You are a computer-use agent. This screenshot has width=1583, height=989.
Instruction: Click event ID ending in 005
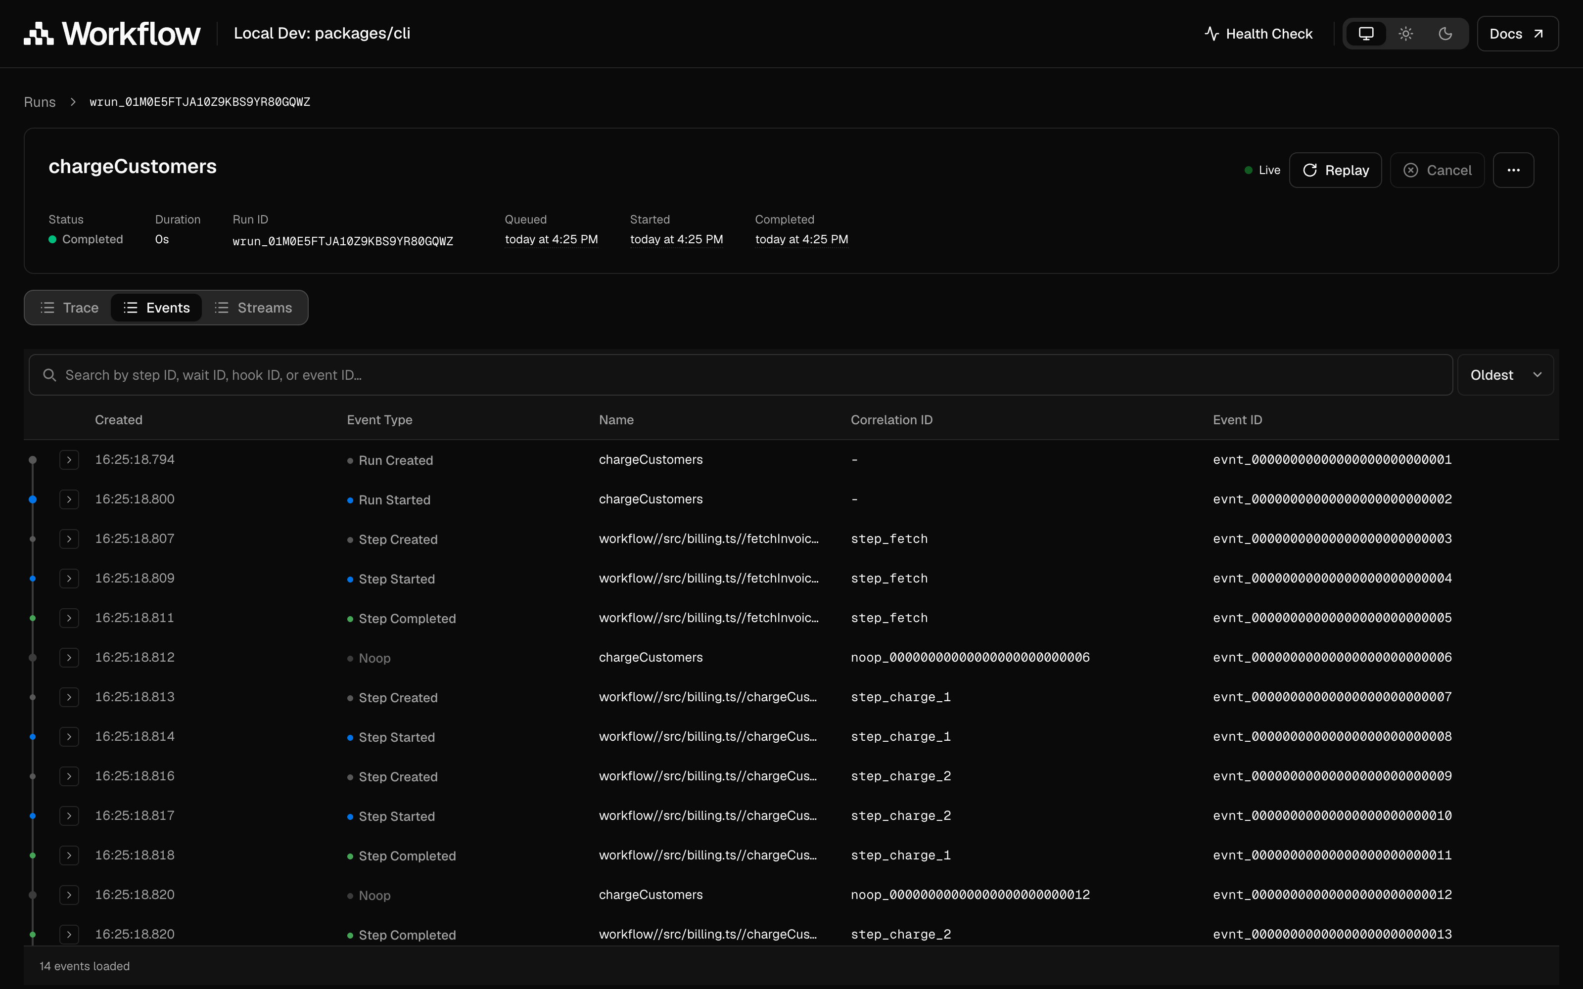(x=1333, y=618)
